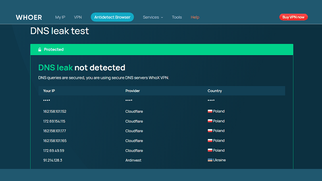Select IP address 162.158.101.152

click(55, 111)
